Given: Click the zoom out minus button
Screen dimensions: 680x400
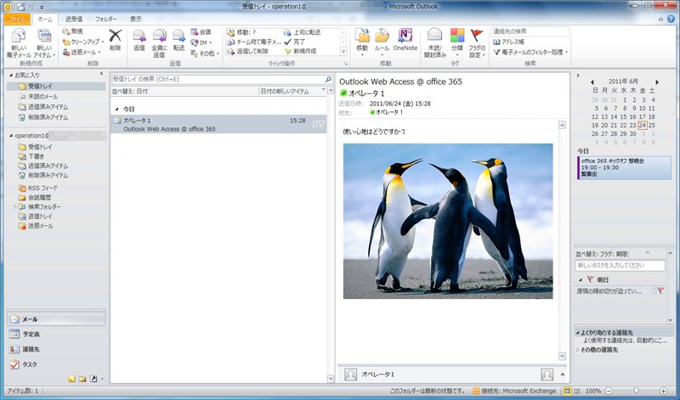Looking at the screenshot, I should click(x=609, y=391).
